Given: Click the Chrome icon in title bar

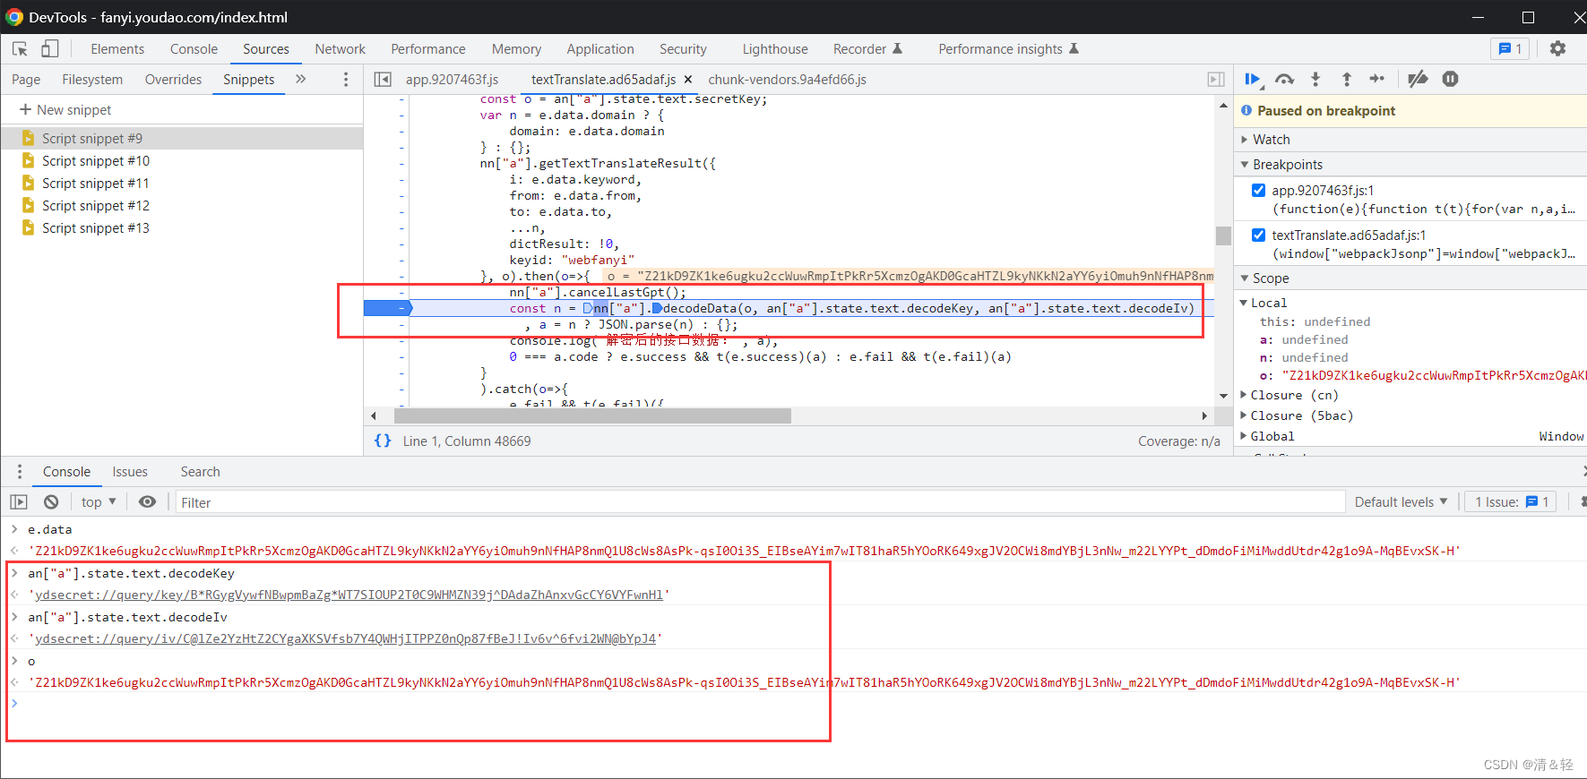Looking at the screenshot, I should [x=14, y=17].
